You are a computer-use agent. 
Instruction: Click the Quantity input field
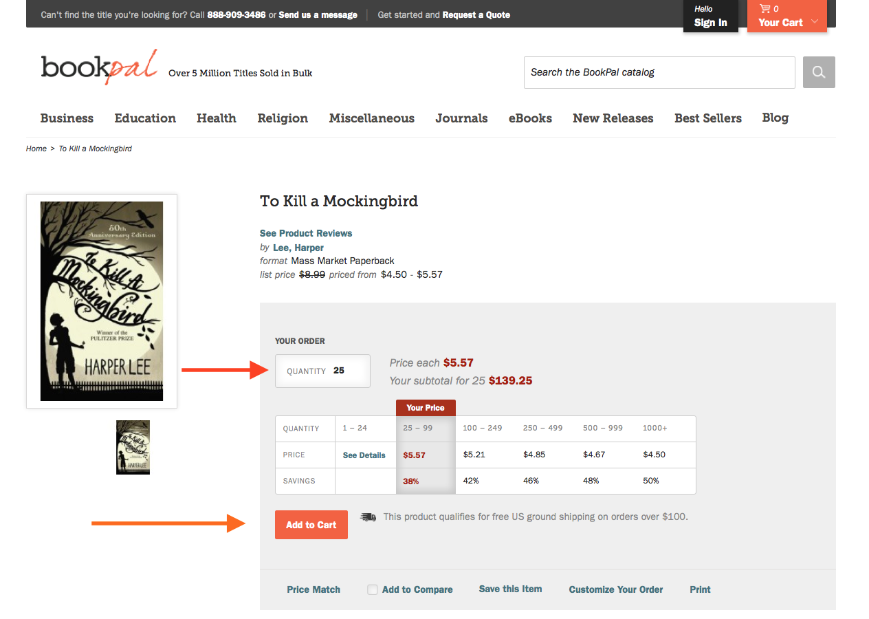[x=322, y=371]
